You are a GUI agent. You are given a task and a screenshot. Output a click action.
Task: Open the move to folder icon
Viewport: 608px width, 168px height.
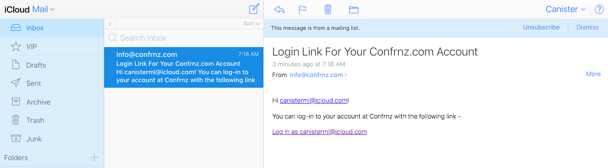pyautogui.click(x=353, y=9)
